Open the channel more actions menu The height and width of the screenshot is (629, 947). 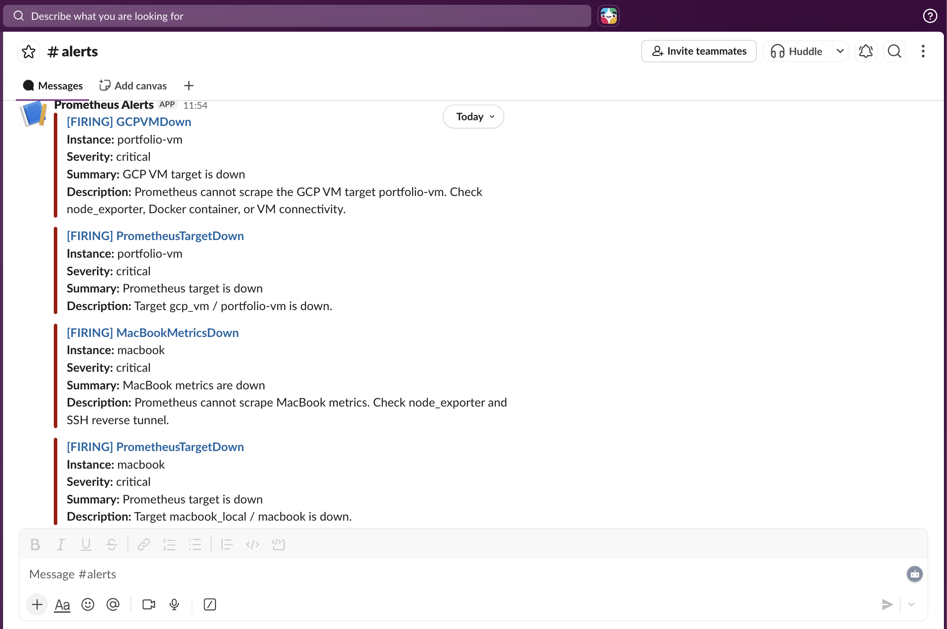(923, 51)
